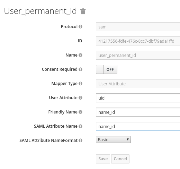Focus the SAML Attribute Name input field
180x169 pixels.
click(x=138, y=126)
